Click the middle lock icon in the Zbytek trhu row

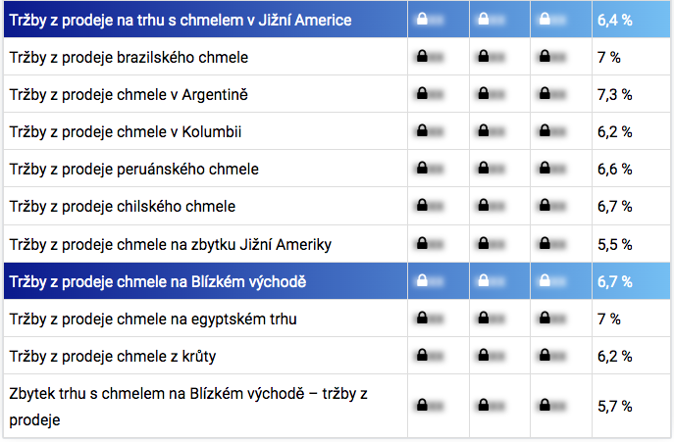(x=483, y=405)
